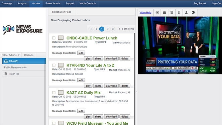Click the checkmark select icon in video toolbar
Image resolution: width=222 pixels, height=125 pixels.
click(x=157, y=12)
